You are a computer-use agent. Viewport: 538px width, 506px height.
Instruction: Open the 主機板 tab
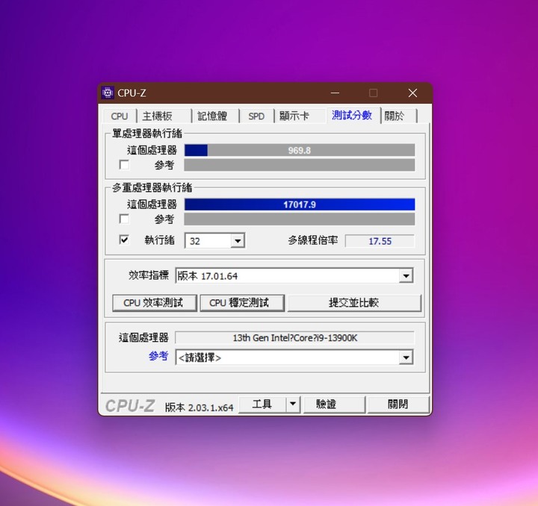[164, 116]
